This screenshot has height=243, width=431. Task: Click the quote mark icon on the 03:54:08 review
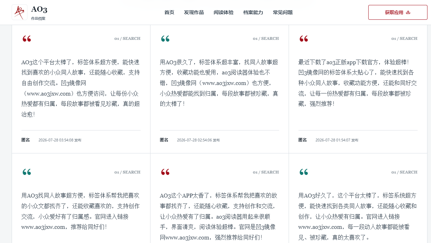(26, 39)
